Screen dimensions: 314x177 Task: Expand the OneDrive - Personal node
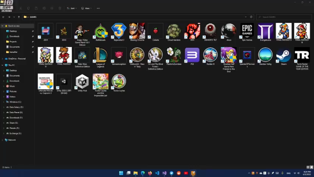pos(2,59)
